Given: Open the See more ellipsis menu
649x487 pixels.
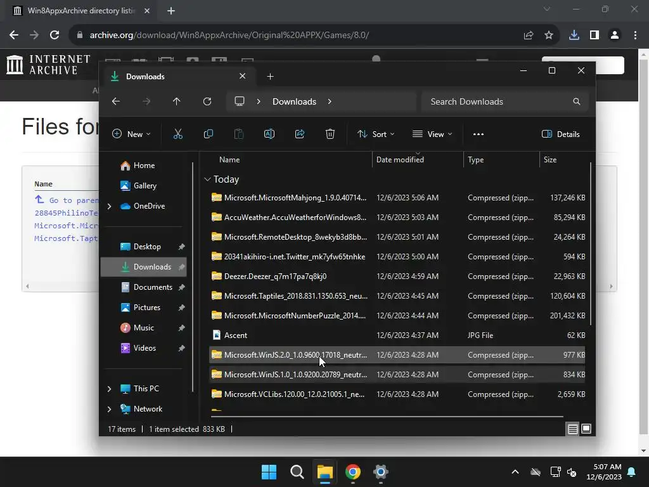Looking at the screenshot, I should [x=478, y=134].
